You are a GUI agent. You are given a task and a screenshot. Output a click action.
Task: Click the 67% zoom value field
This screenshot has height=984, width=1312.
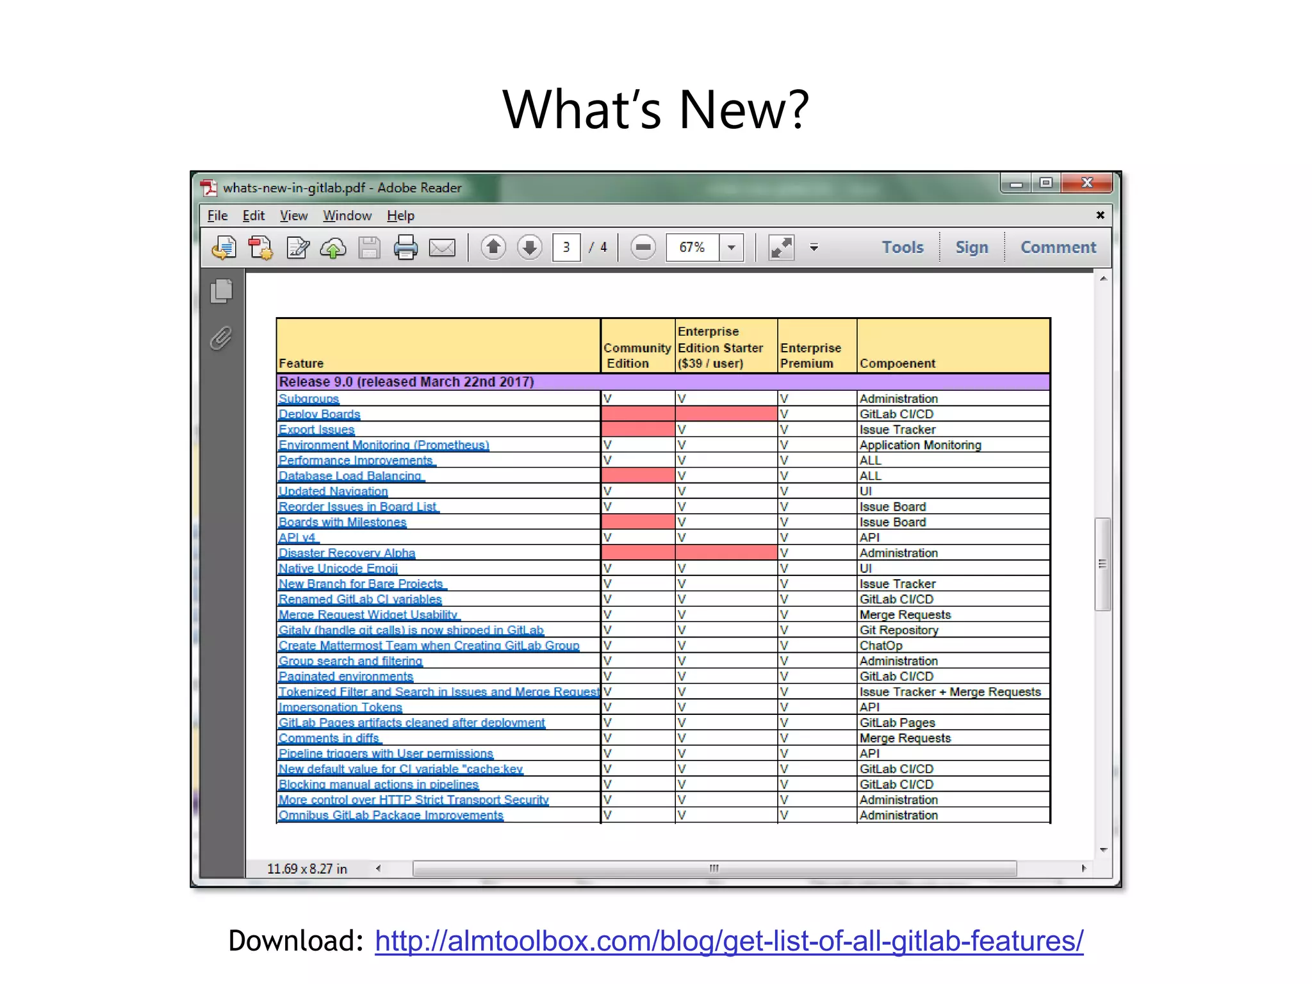pyautogui.click(x=693, y=247)
